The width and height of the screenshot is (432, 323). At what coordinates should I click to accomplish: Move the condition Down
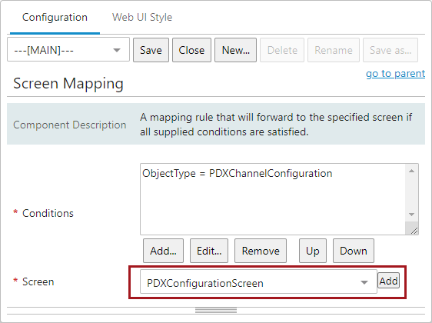tap(354, 251)
